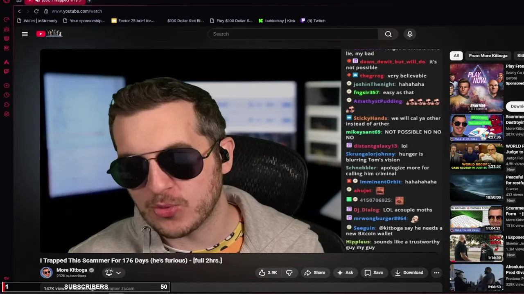Go back with the browser back arrow
This screenshot has height=294, width=524.
pyautogui.click(x=19, y=11)
